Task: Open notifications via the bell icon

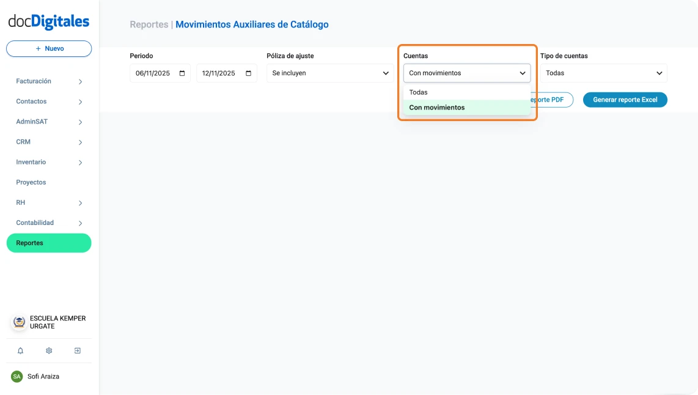Action: tap(20, 350)
